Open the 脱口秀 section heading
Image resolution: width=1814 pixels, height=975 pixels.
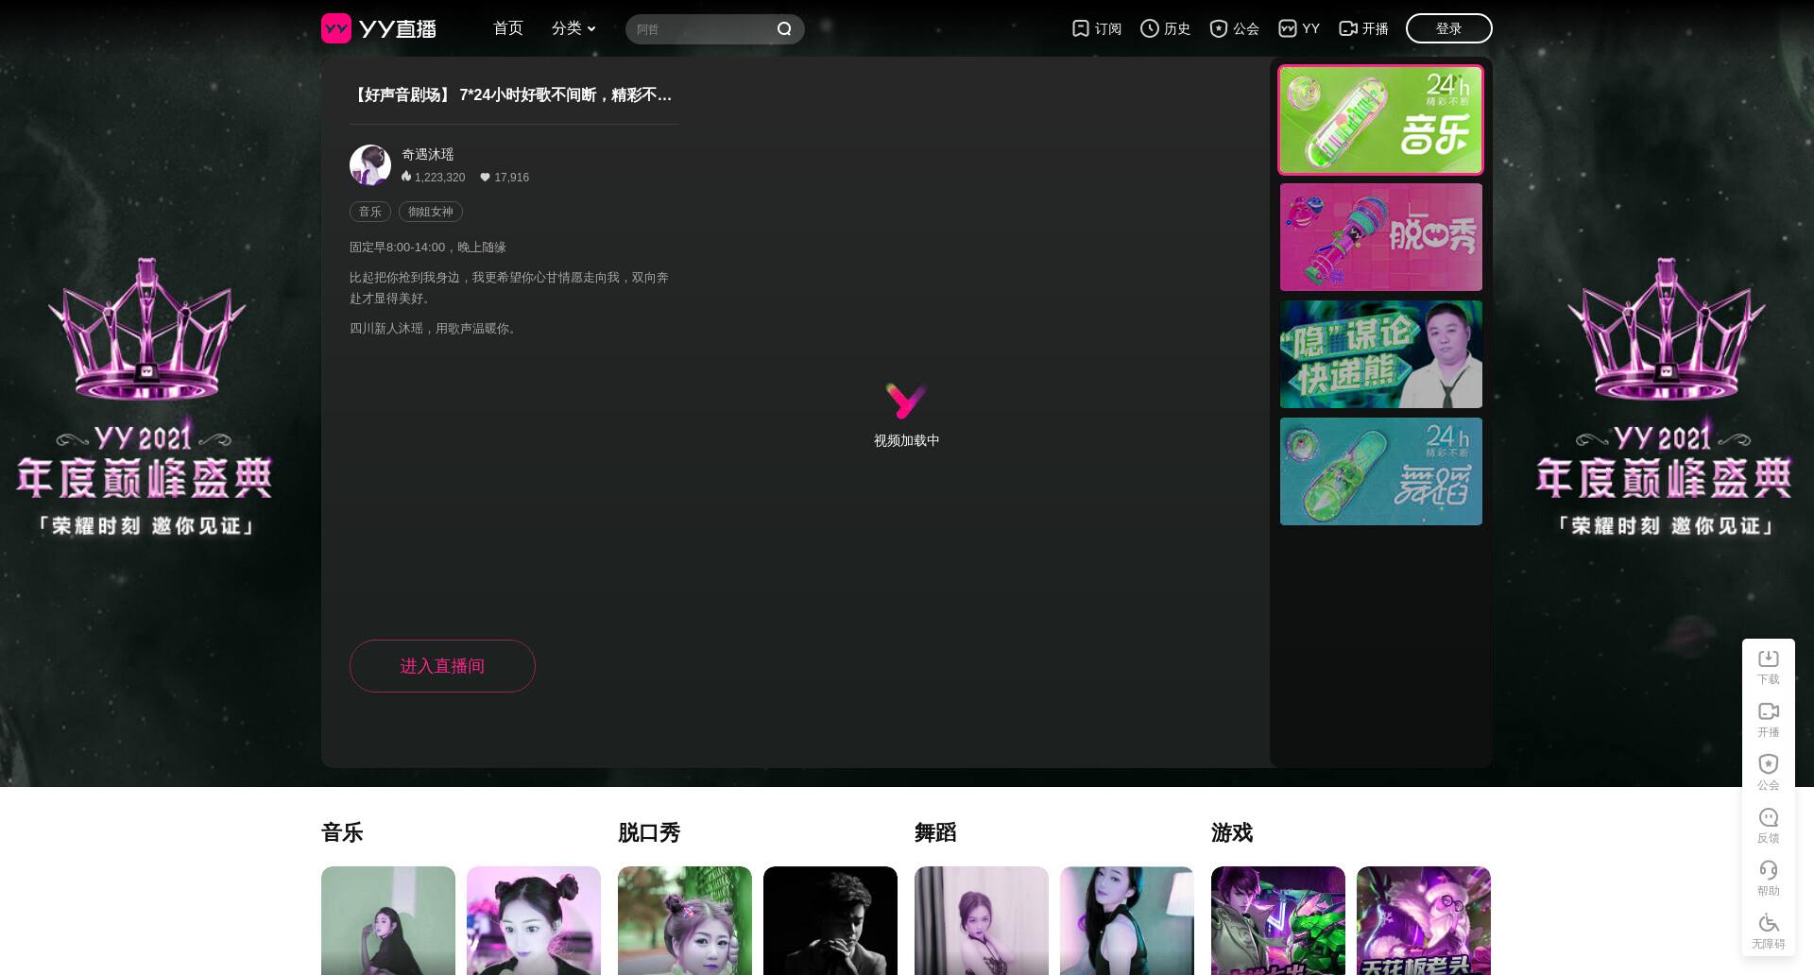point(649,832)
